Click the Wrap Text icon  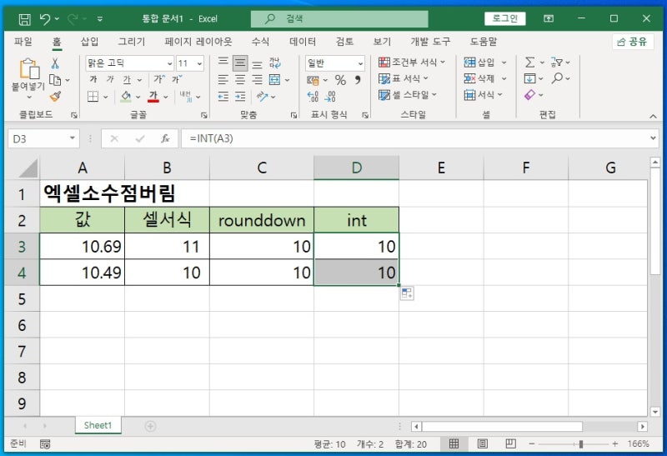pos(274,63)
